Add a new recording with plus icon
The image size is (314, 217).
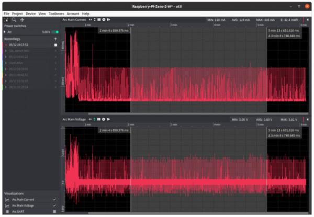pos(55,39)
